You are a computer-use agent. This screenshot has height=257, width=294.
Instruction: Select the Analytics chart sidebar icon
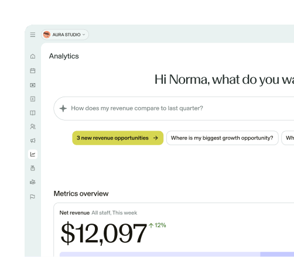click(x=33, y=155)
